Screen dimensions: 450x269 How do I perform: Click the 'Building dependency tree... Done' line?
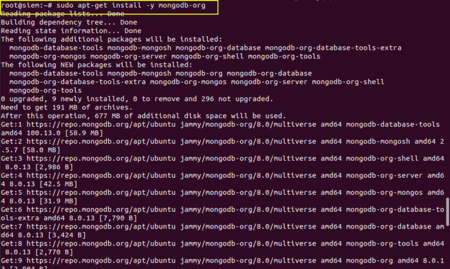pos(69,22)
